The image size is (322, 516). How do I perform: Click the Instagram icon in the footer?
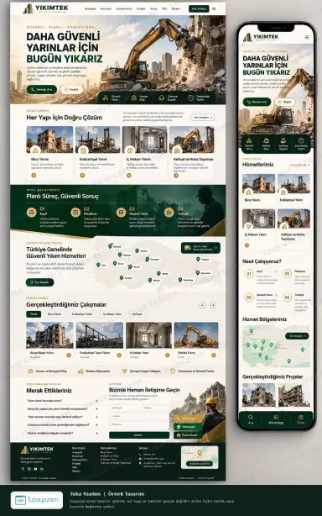tap(29, 469)
